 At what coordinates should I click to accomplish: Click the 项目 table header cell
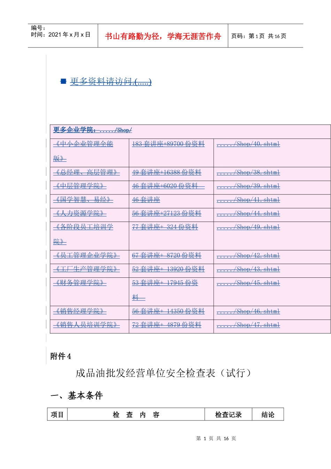pos(57,415)
